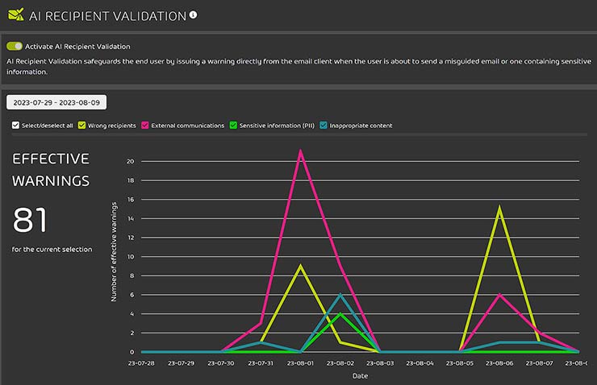The width and height of the screenshot is (597, 385).
Task: Open the 2023-07-29 to 2023-08-09 date range picker
Action: pos(56,102)
